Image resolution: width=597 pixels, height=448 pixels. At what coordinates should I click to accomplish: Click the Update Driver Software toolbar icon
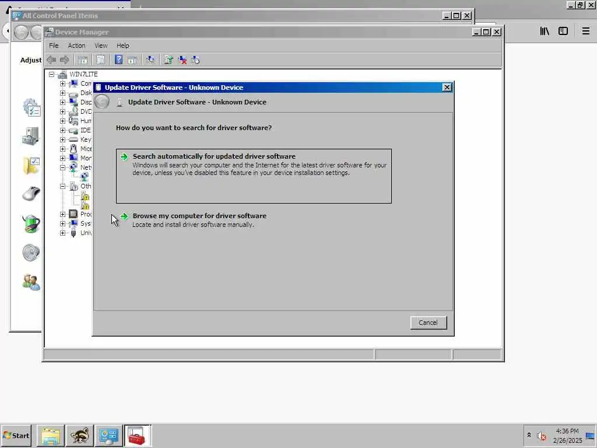(x=168, y=60)
